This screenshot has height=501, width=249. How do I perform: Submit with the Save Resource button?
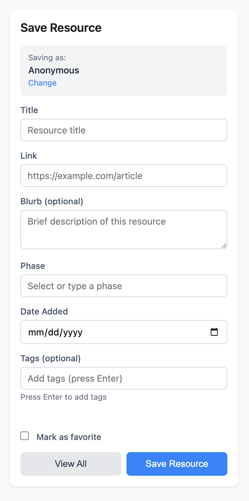pos(177,464)
